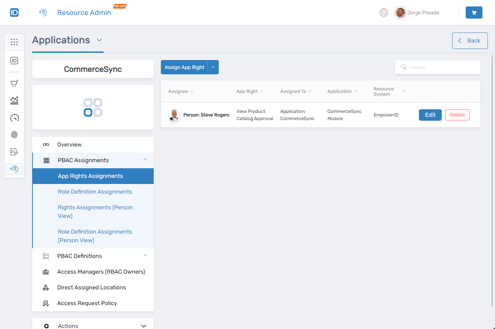Delete the Steve Rogers assignment
This screenshot has height=329, width=495.
pyautogui.click(x=457, y=115)
